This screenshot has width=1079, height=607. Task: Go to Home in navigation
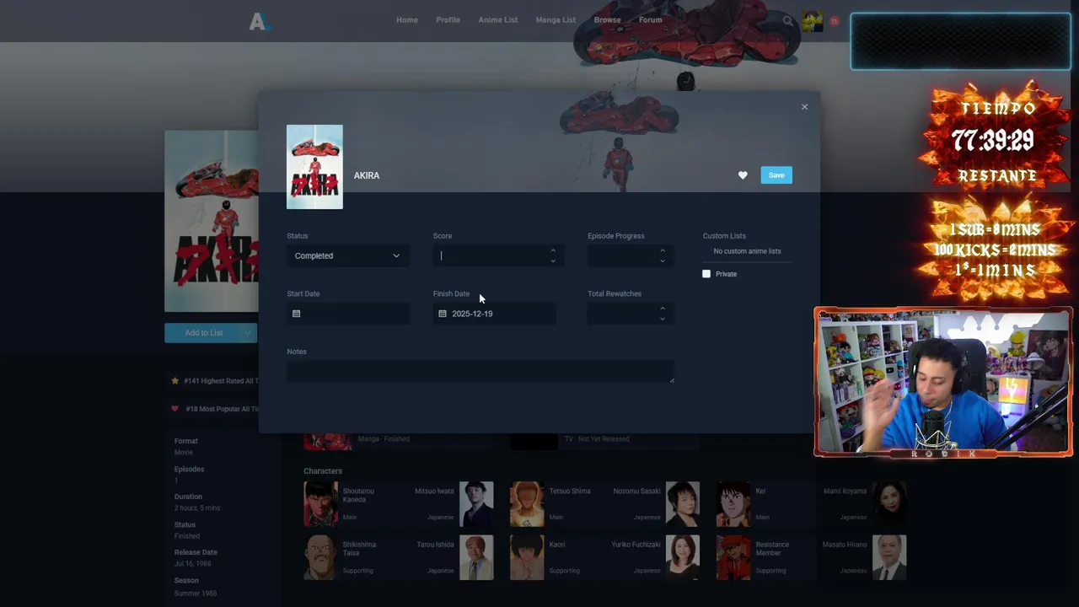407,20
